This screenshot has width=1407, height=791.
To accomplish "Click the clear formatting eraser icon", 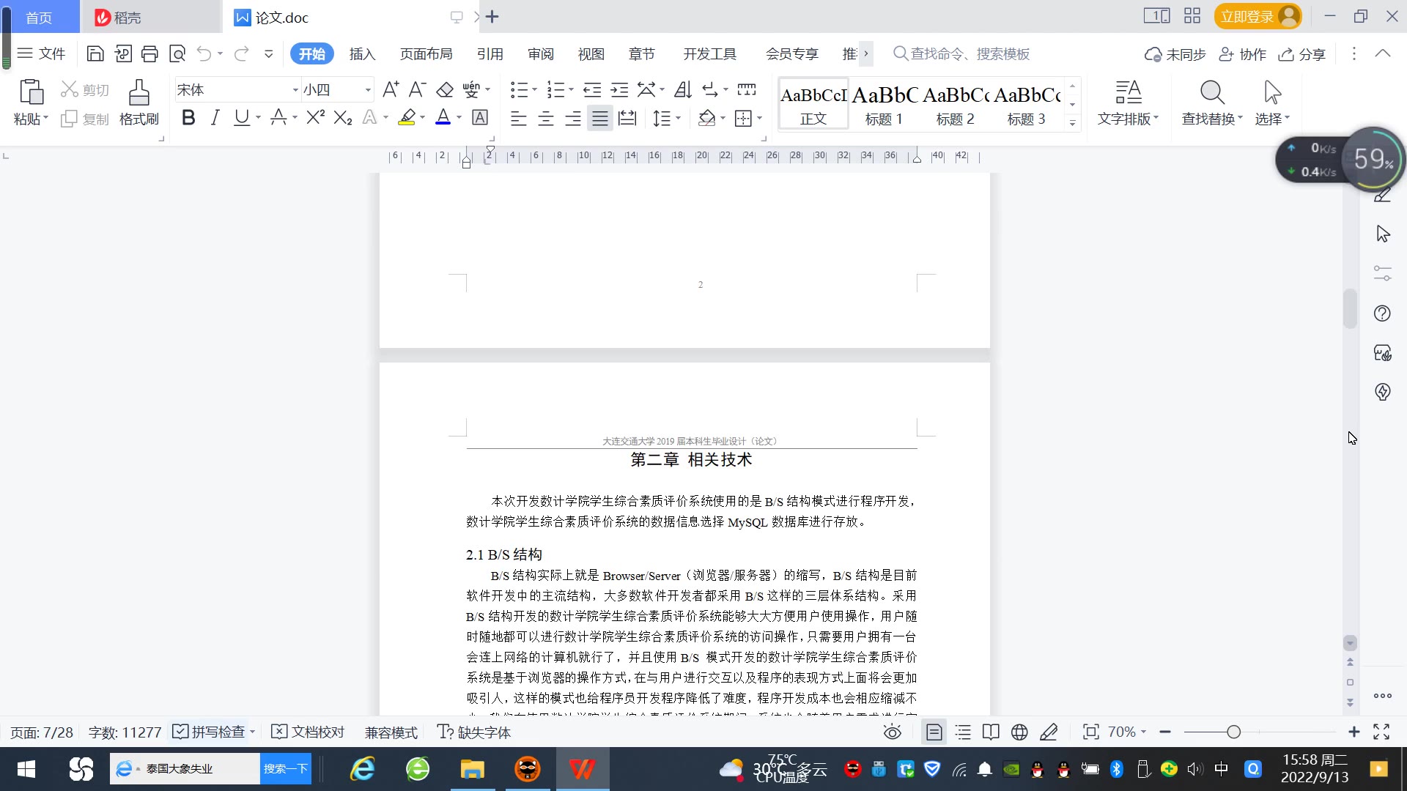I will click(x=445, y=90).
